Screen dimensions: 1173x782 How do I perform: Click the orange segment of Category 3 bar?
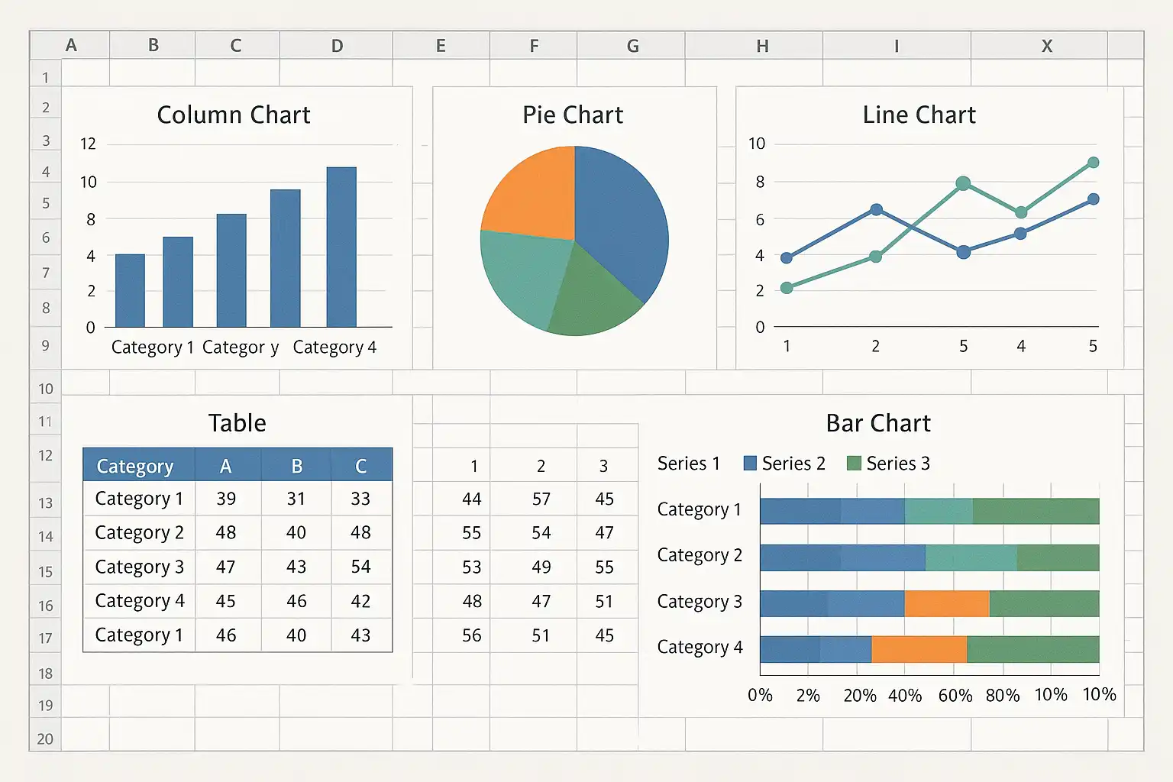pyautogui.click(x=946, y=603)
